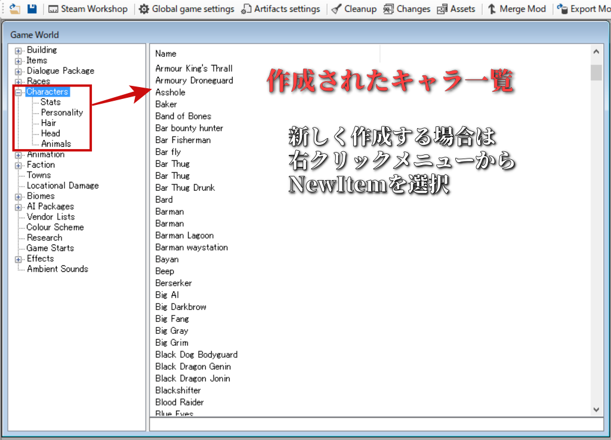This screenshot has height=440, width=611.
Task: Expand the Faction tree node
Action: 18,165
